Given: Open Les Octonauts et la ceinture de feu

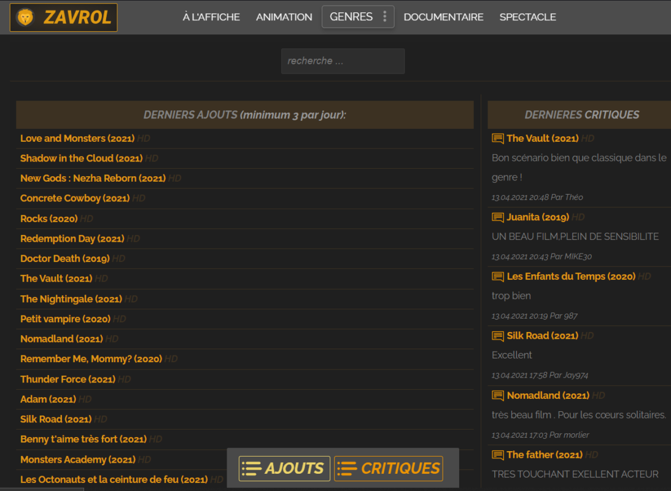Looking at the screenshot, I should [x=114, y=479].
